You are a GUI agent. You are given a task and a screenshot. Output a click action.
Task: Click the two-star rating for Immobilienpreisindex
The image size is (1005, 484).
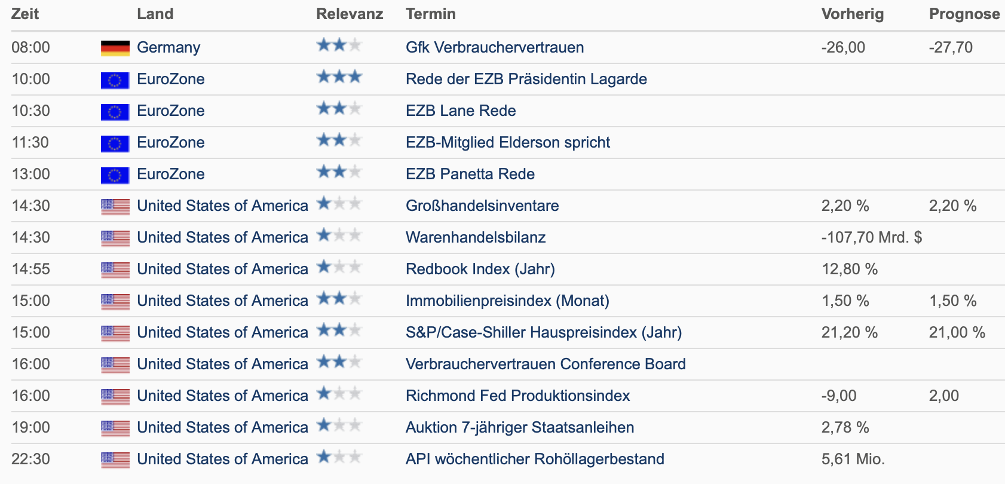(339, 298)
